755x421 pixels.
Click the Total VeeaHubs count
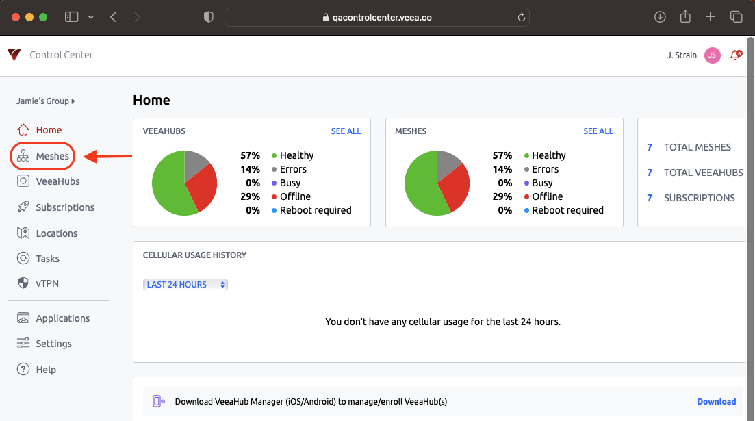[x=650, y=173]
